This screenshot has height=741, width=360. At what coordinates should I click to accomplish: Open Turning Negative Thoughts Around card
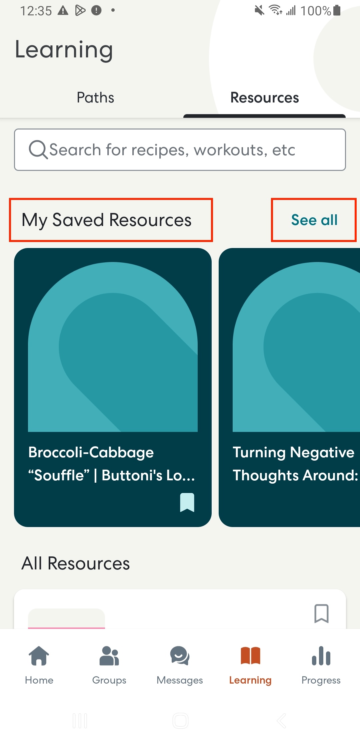(289, 387)
